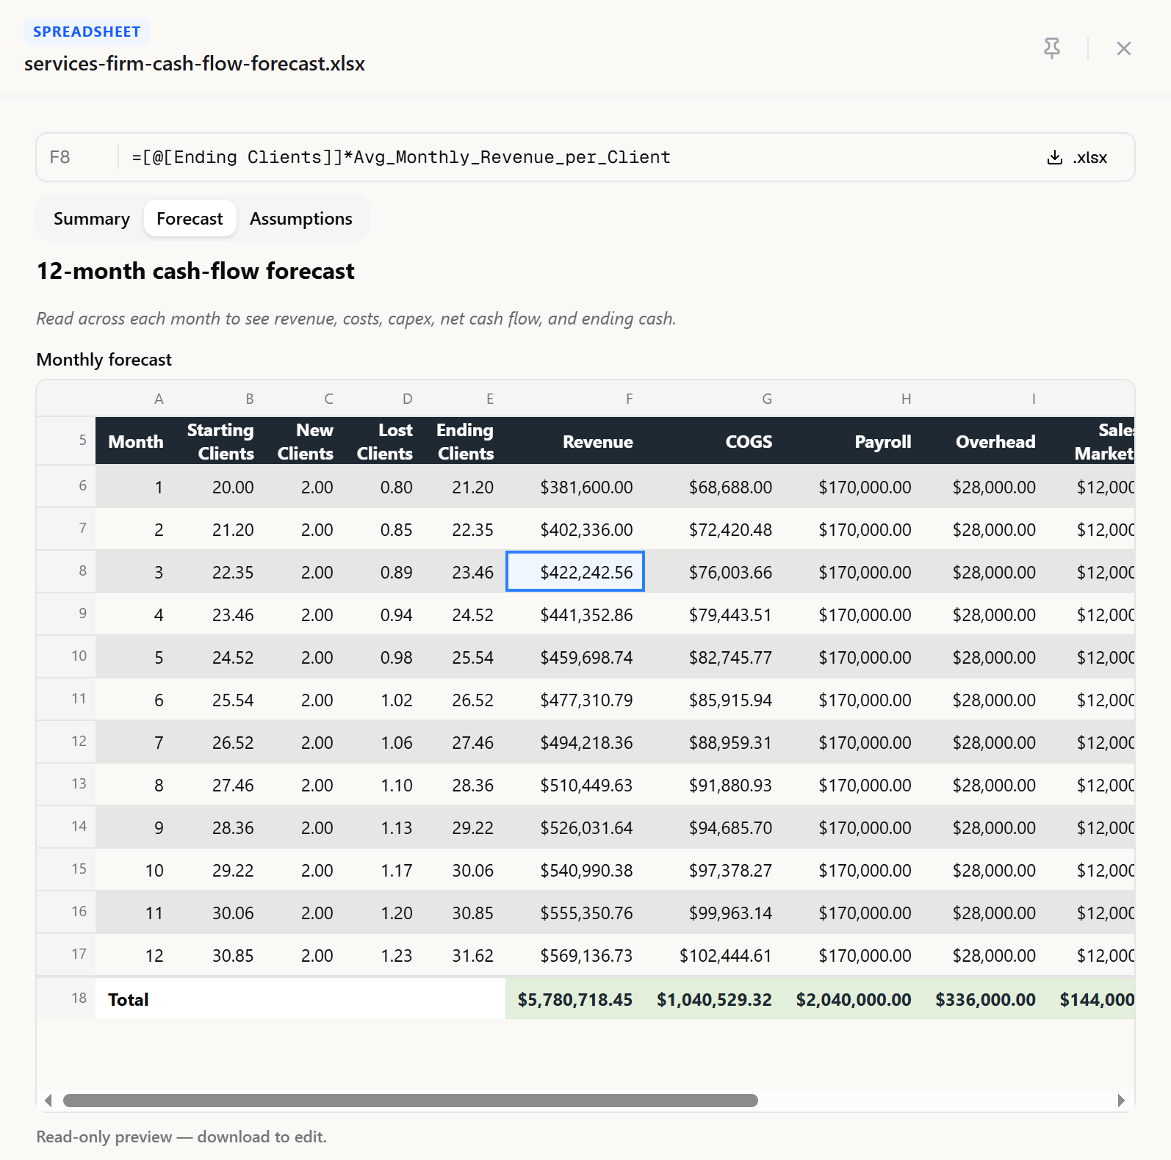Select total overhead $336,000.00
The width and height of the screenshot is (1171, 1160).
[x=985, y=999]
